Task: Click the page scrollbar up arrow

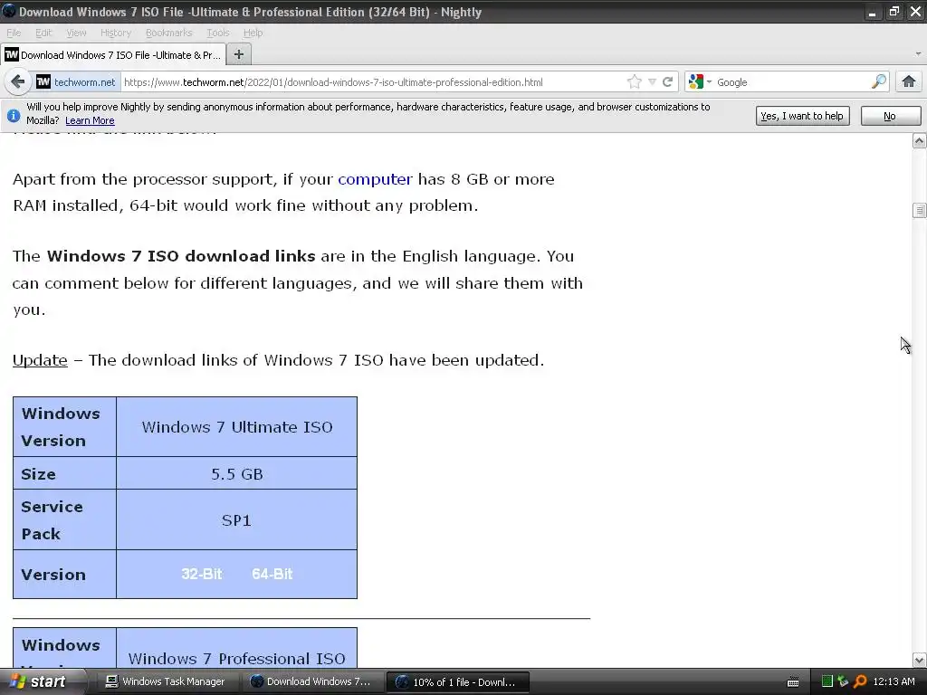Action: [x=919, y=140]
